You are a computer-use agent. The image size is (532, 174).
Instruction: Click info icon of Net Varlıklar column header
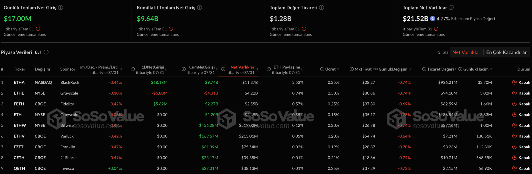tap(223, 69)
